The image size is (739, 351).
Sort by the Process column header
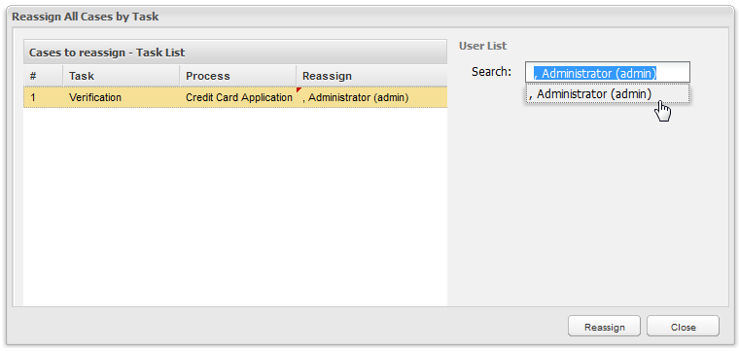tap(238, 76)
